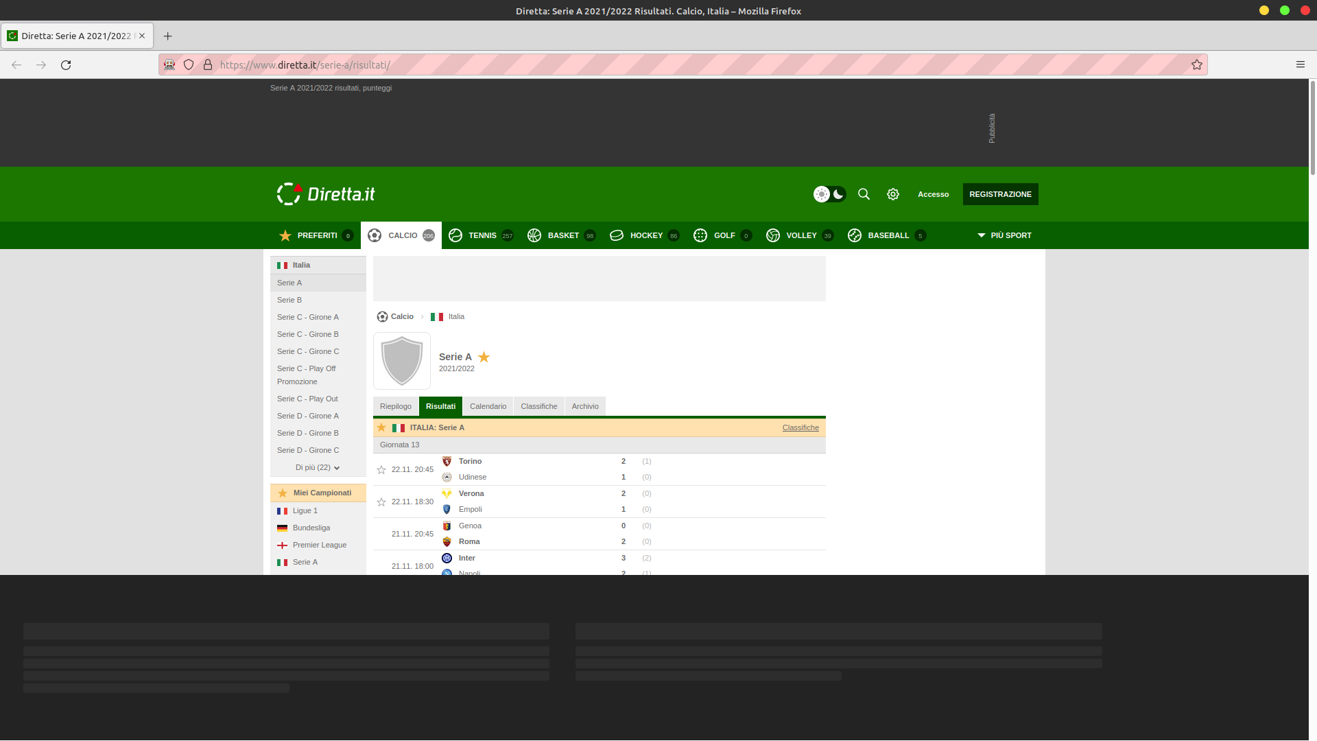Switch to the Calendario tab
The height and width of the screenshot is (741, 1317).
488,406
